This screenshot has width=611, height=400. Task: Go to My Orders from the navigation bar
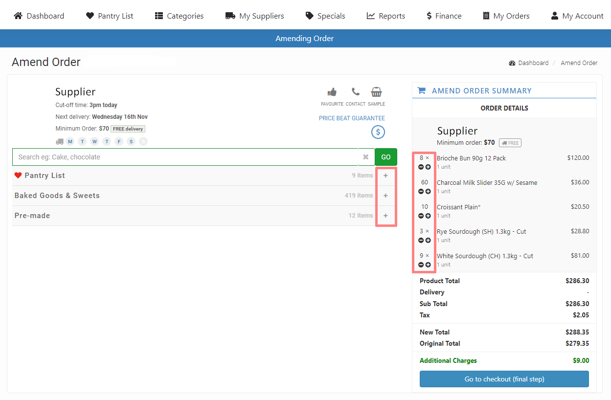[x=506, y=15]
